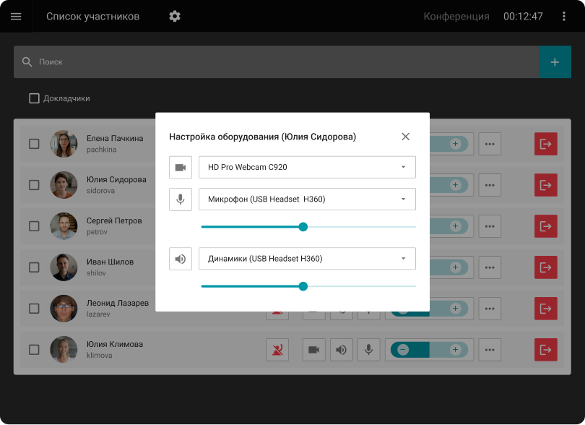Viewport: 585px width, 425px height.
Task: Open the three-dot overflow menu in header
Action: (564, 16)
